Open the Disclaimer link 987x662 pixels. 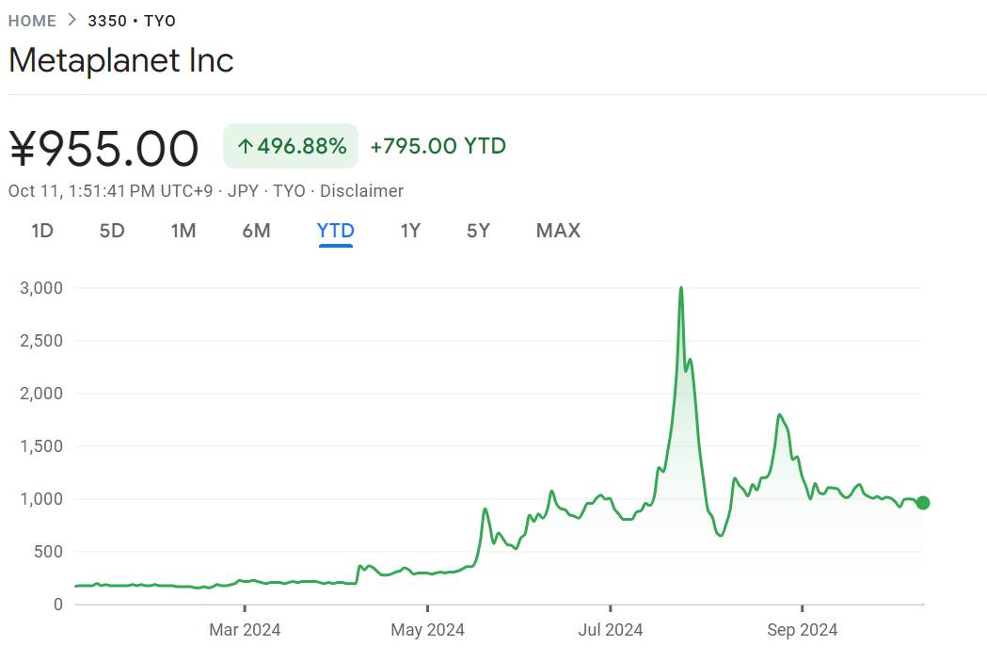[x=361, y=191]
